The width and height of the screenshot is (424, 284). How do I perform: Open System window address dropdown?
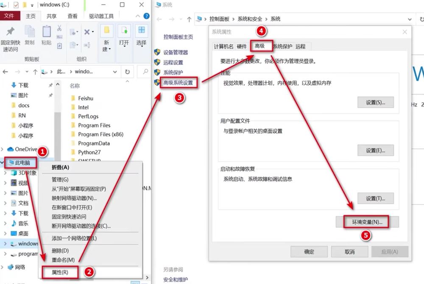point(410,19)
